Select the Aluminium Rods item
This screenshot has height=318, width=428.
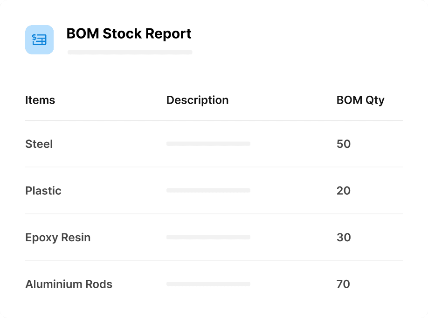click(69, 284)
